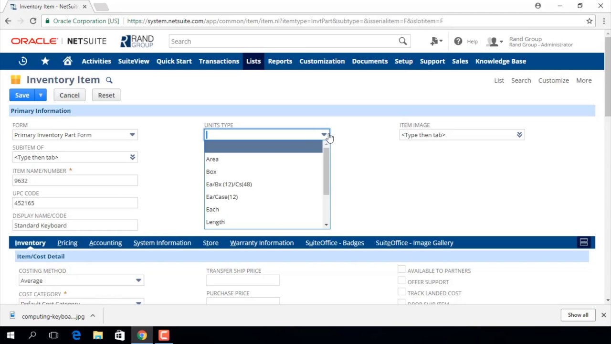Click the Reset button
Screen dimensions: 611x344
[x=106, y=95]
